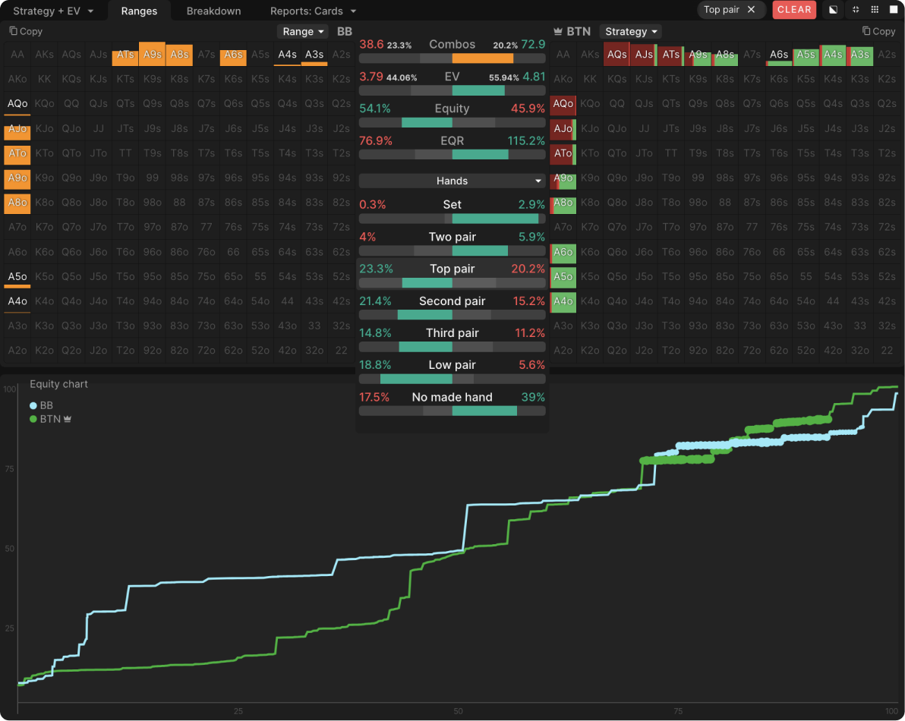Screen dimensions: 905x721
Task: Click the crown icon beside BTN header
Action: point(559,32)
